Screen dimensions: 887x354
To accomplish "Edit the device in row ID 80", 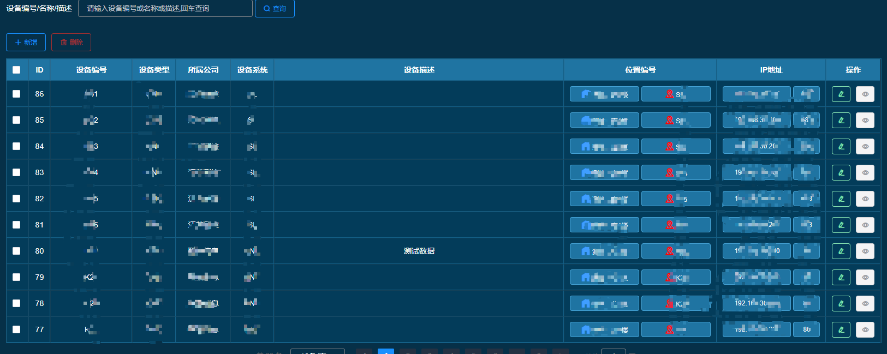I will [841, 251].
